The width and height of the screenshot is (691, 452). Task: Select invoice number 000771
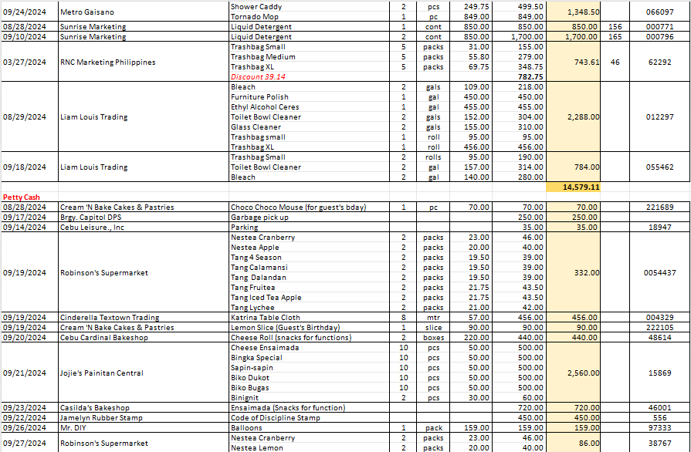[659, 26]
